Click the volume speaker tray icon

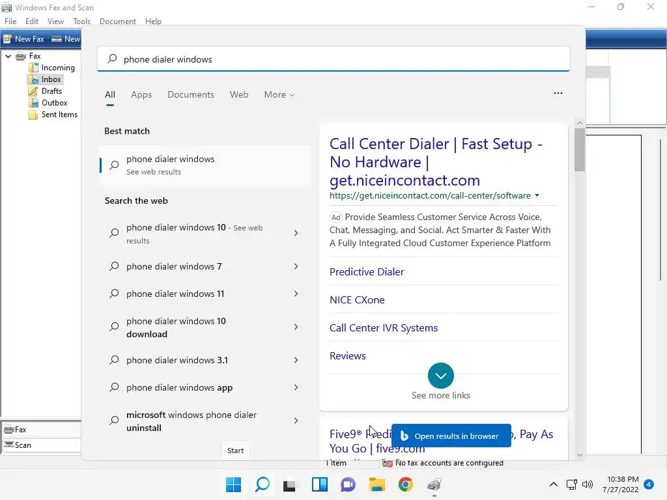point(588,484)
